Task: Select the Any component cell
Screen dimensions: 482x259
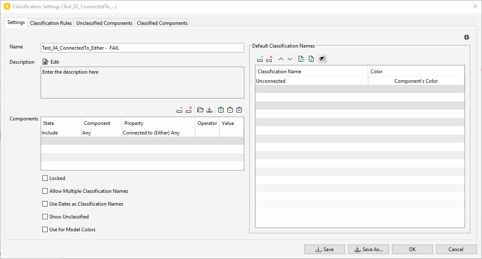Action: tap(102, 133)
